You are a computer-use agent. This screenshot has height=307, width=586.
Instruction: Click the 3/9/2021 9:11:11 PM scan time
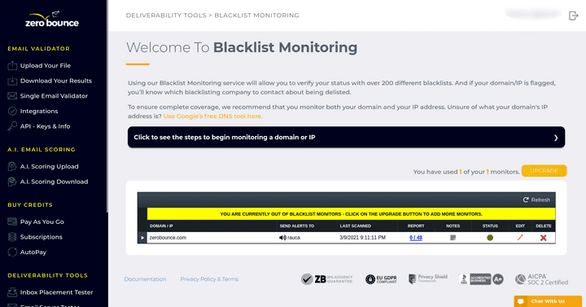[362, 238]
